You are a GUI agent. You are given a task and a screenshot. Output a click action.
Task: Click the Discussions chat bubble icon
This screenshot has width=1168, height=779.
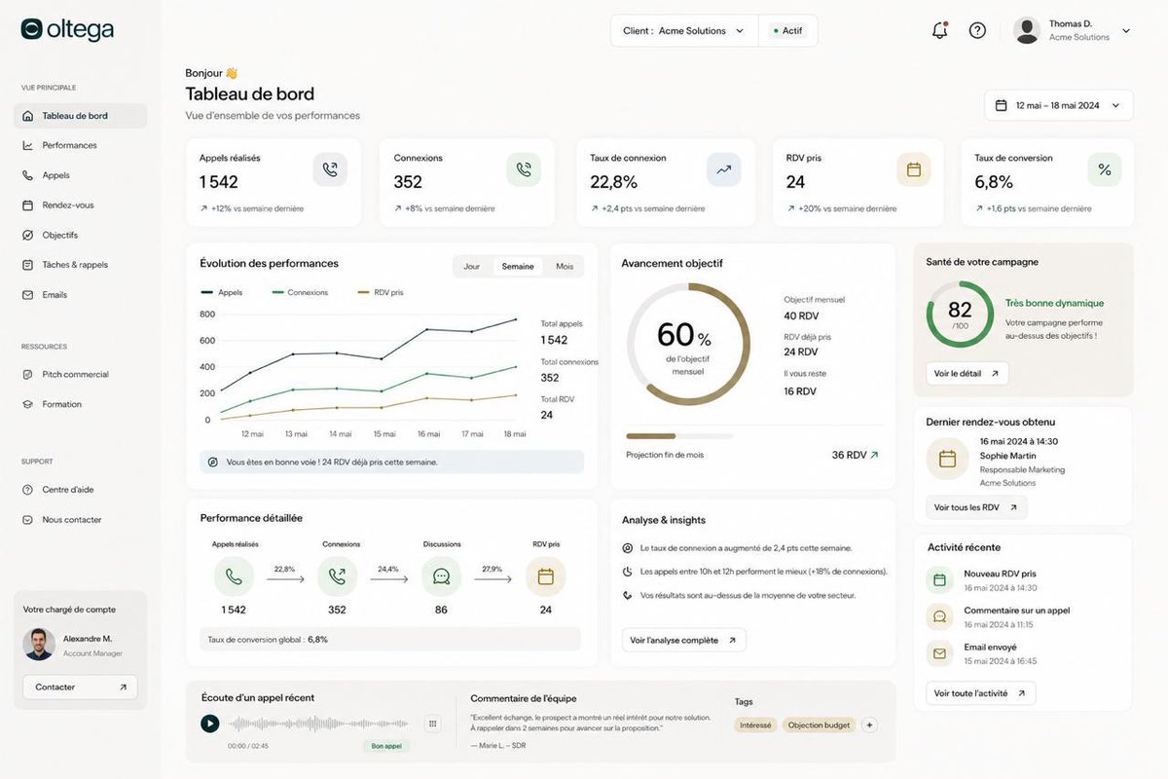click(x=441, y=576)
